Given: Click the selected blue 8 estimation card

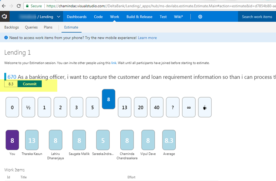Looking at the screenshot, I should (x=109, y=99).
